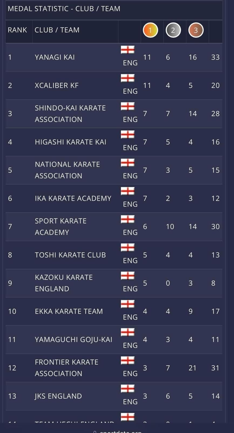Select the EKKA Karate Team row
The image size is (234, 433).
coord(114,311)
